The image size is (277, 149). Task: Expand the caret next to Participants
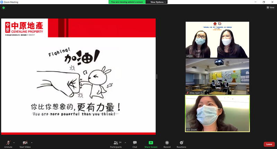click(x=125, y=142)
